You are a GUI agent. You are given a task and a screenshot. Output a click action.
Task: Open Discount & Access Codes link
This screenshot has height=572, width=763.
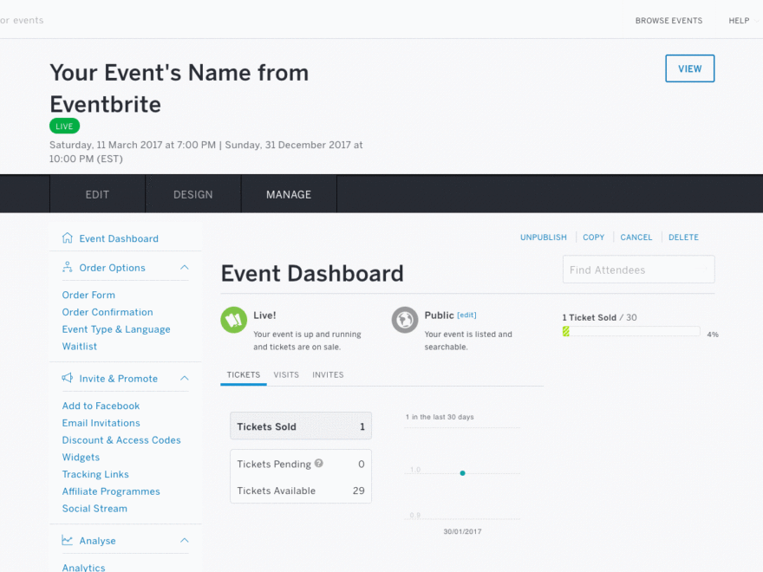pyautogui.click(x=121, y=440)
